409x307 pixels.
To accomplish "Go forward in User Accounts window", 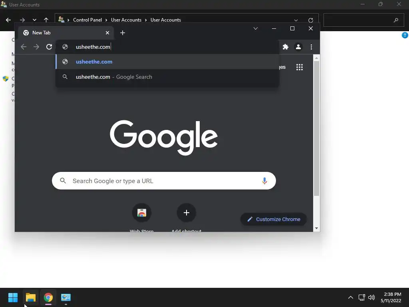I will (x=22, y=20).
